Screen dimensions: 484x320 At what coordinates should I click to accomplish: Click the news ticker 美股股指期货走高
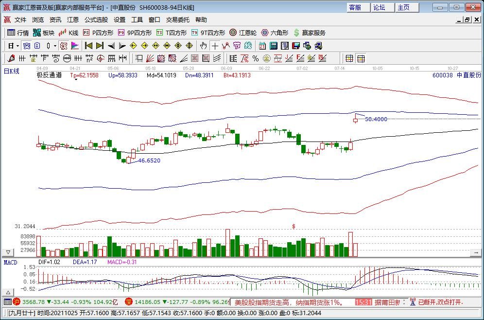pos(289,302)
